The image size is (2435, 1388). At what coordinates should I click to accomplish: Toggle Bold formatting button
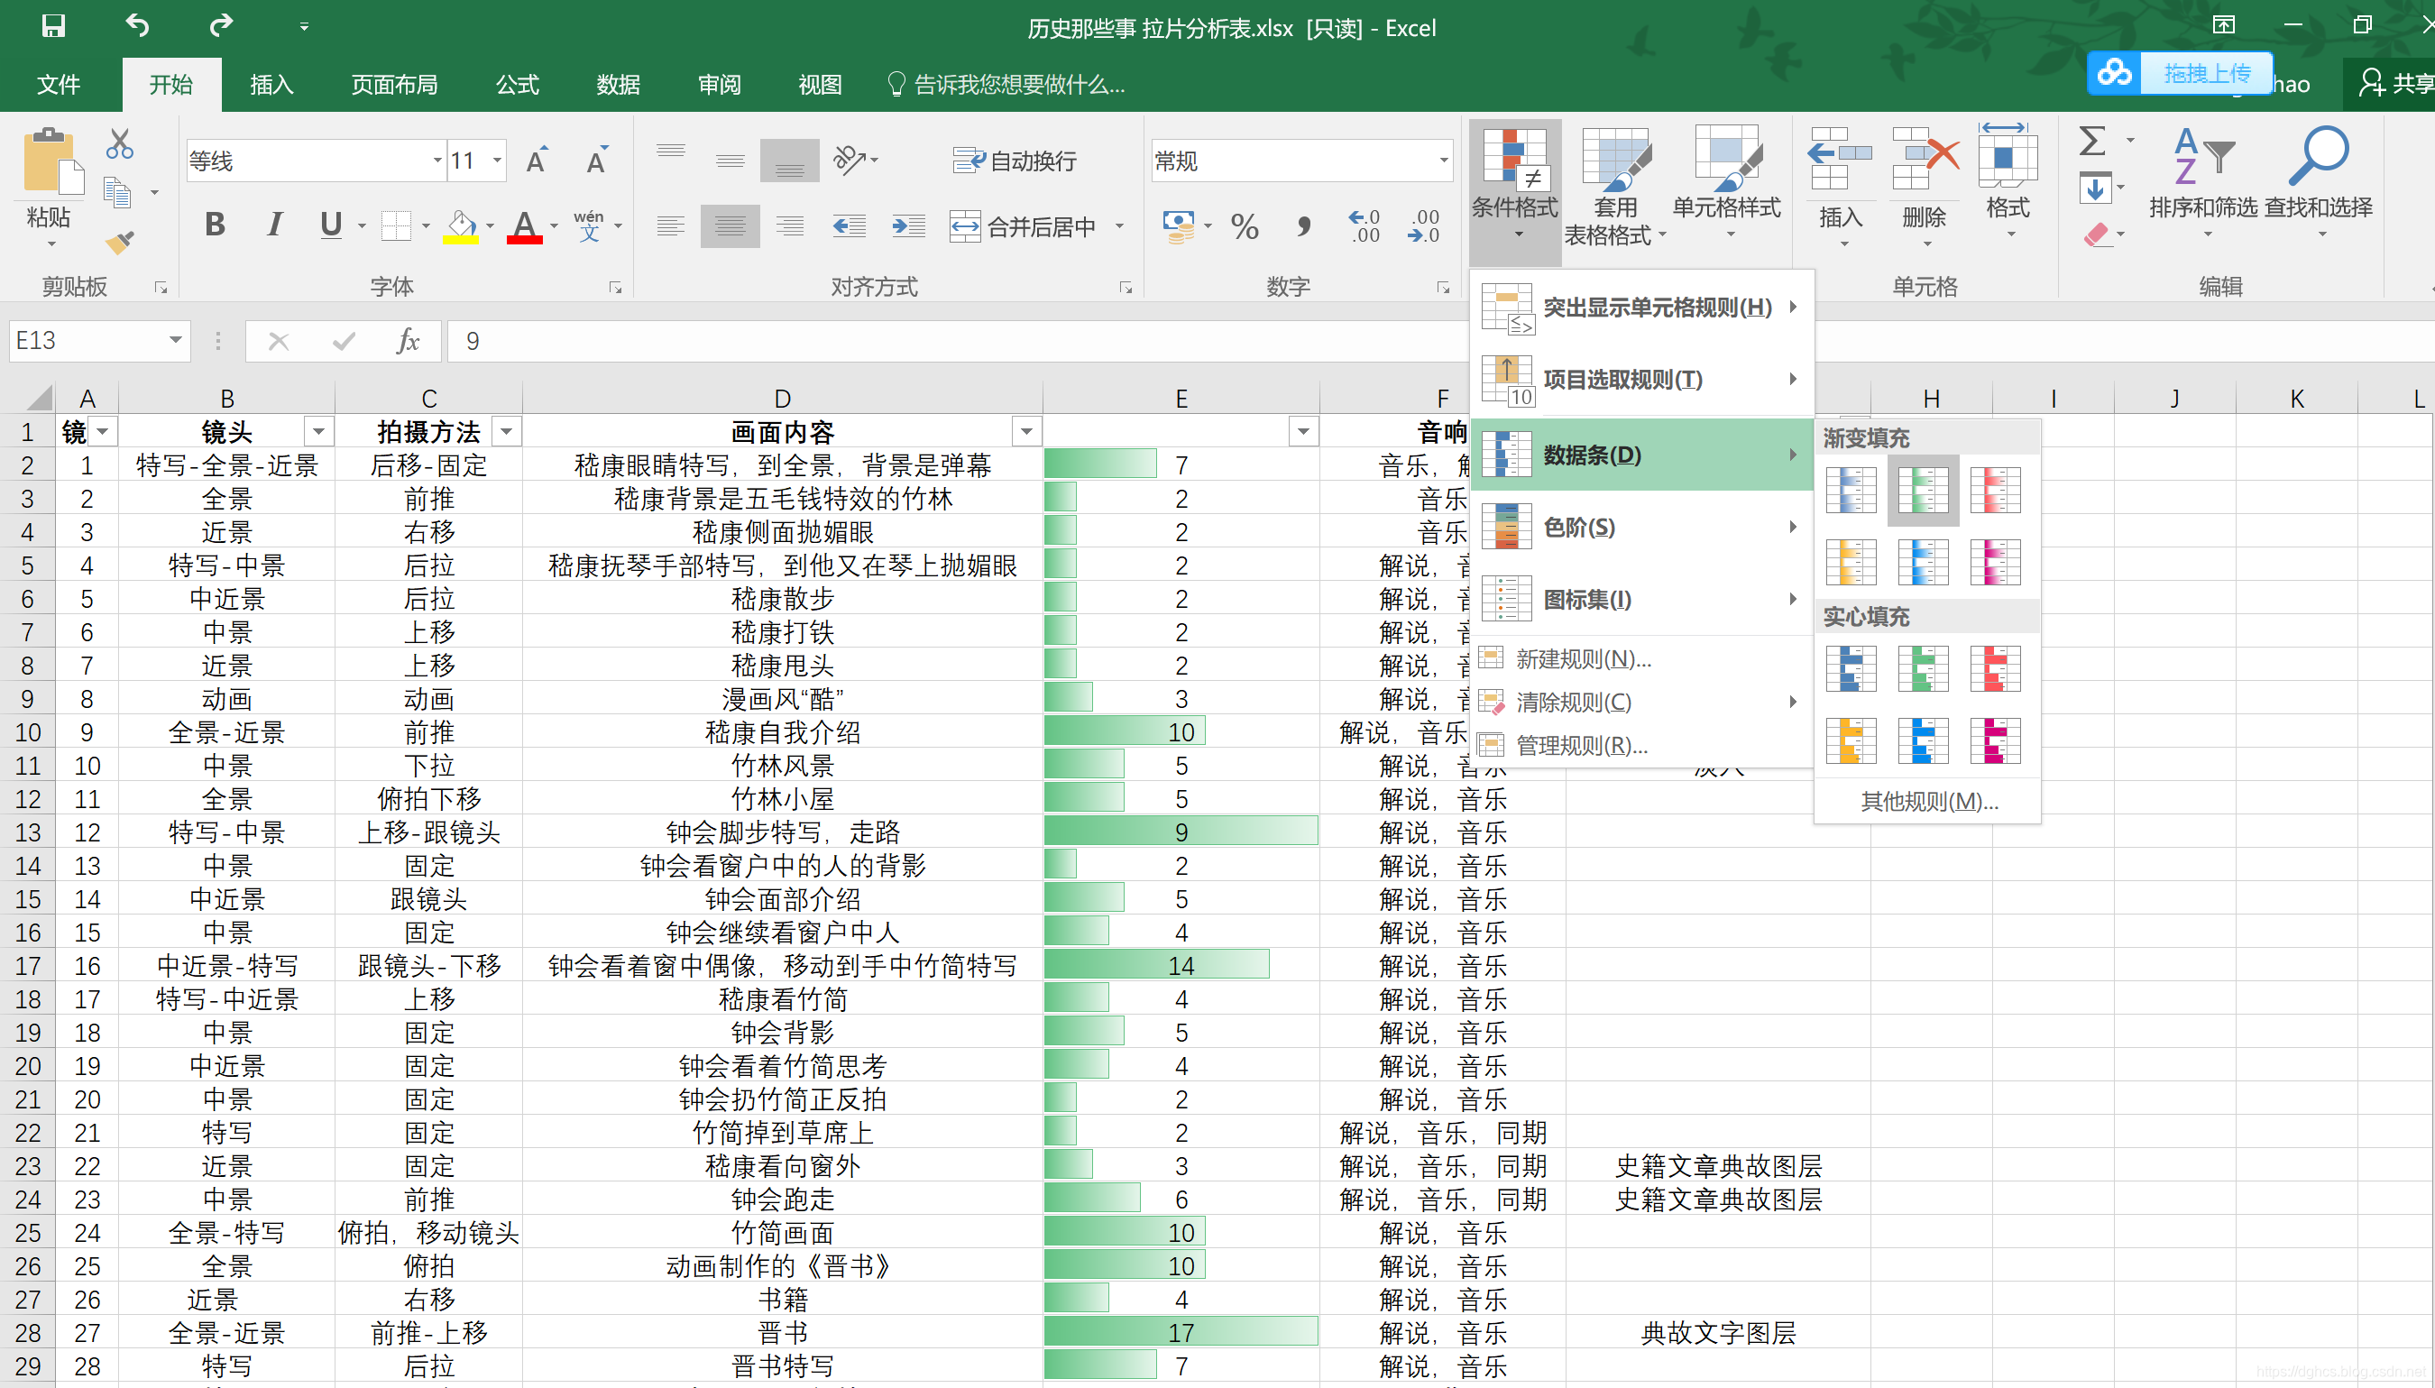(x=215, y=225)
